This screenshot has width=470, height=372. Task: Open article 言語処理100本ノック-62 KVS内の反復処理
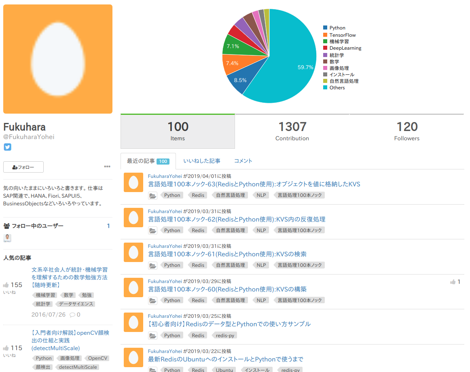coord(237,220)
